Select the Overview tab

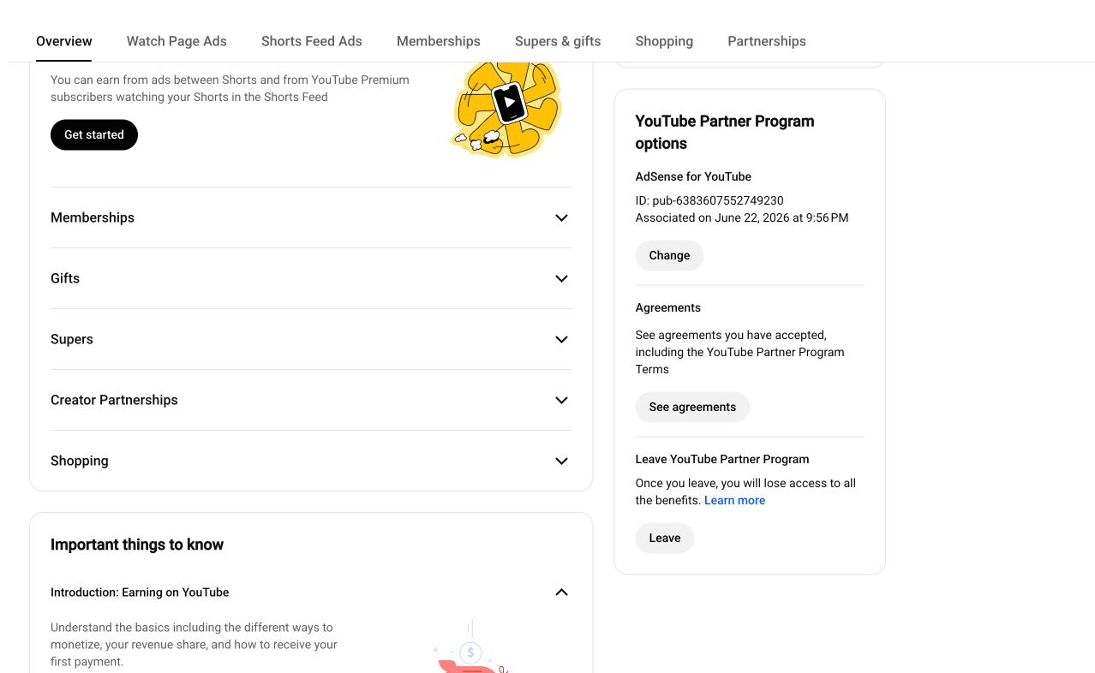tap(64, 41)
